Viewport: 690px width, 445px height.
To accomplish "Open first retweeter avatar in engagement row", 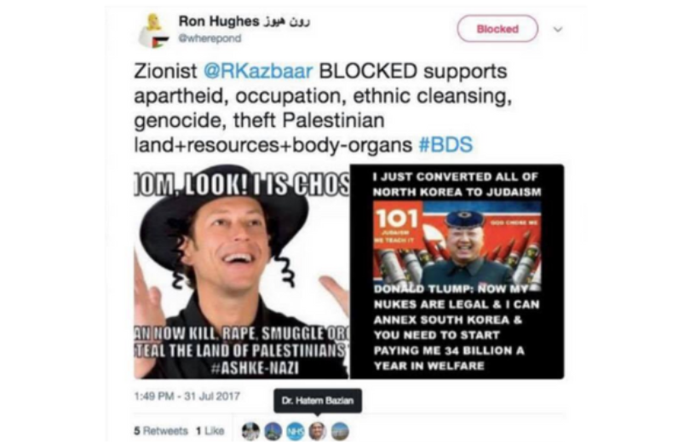I will [x=250, y=431].
